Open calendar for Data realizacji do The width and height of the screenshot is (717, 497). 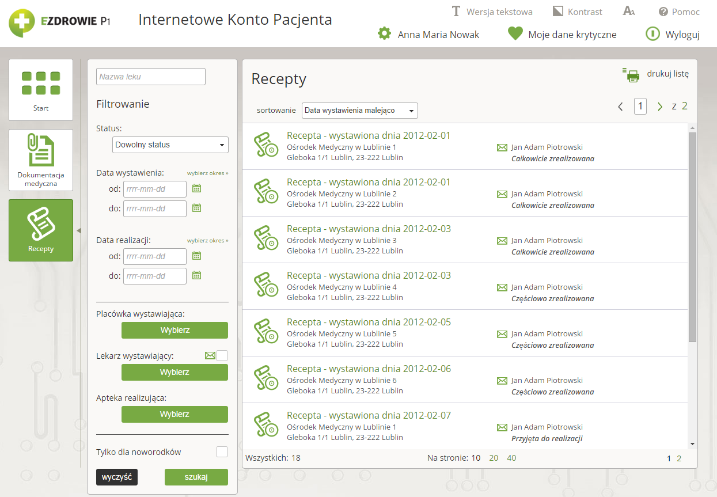[196, 275]
